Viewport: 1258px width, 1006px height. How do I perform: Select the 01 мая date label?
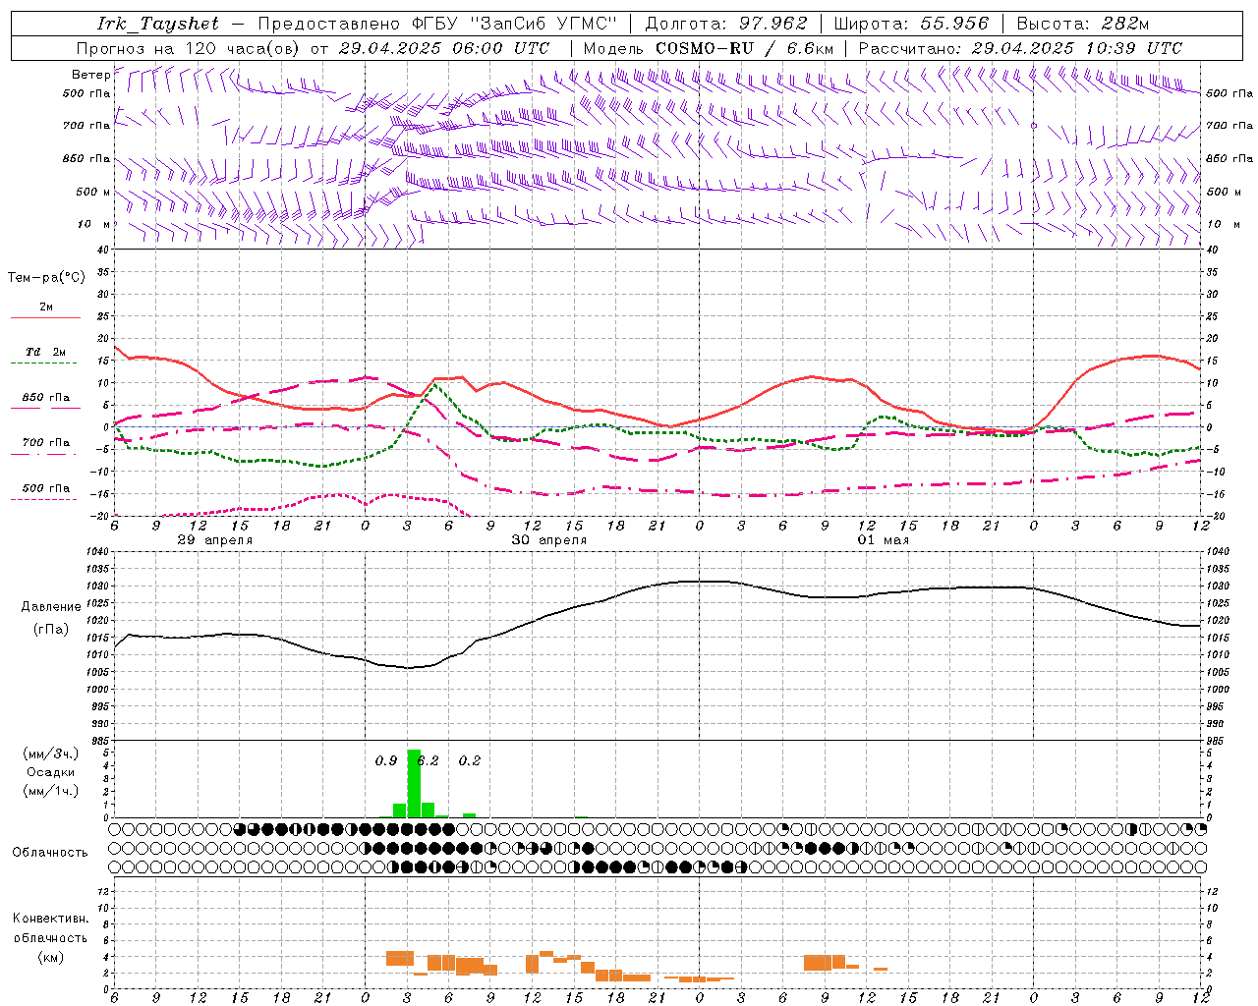884,540
